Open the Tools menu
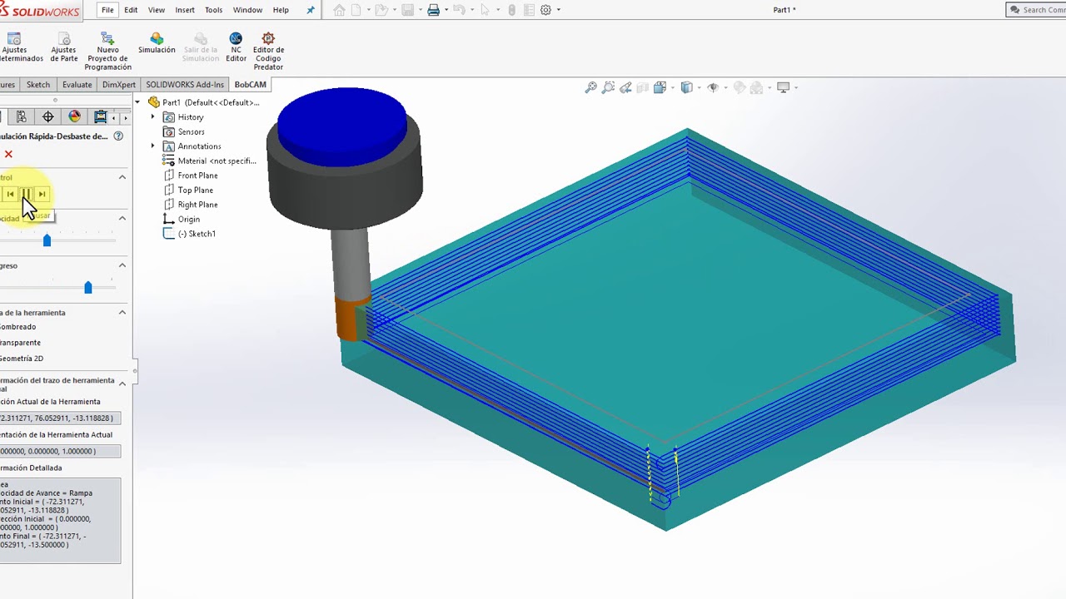Image resolution: width=1066 pixels, height=599 pixels. click(213, 10)
